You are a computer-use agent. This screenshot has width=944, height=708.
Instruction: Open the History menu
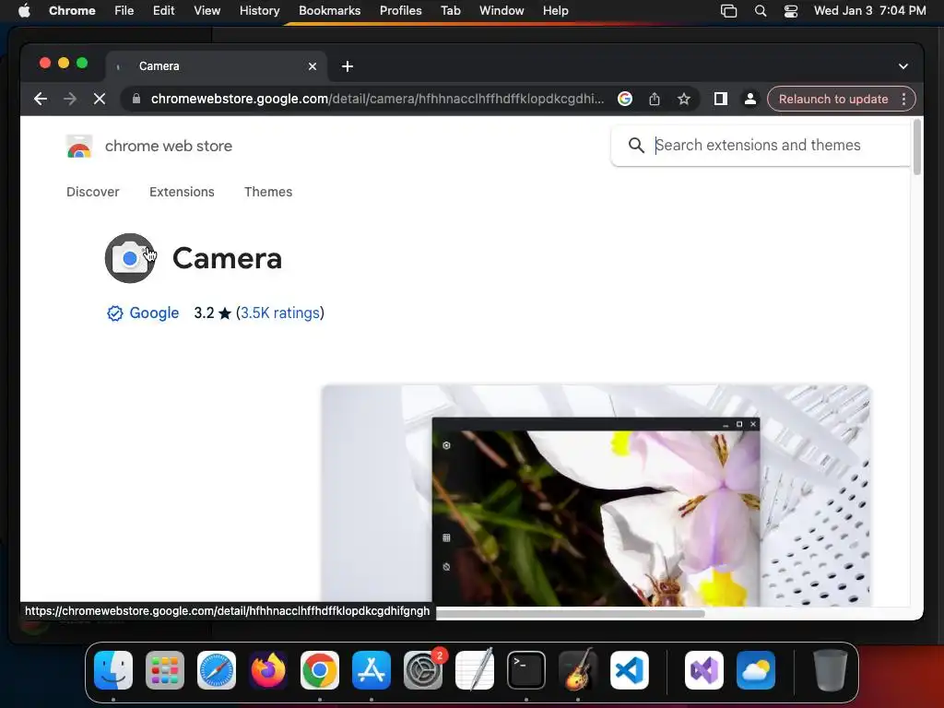259,11
